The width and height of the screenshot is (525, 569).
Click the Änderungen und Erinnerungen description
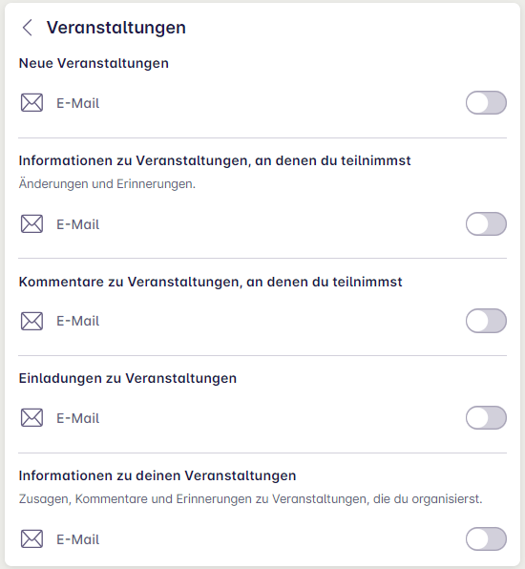coord(107,184)
